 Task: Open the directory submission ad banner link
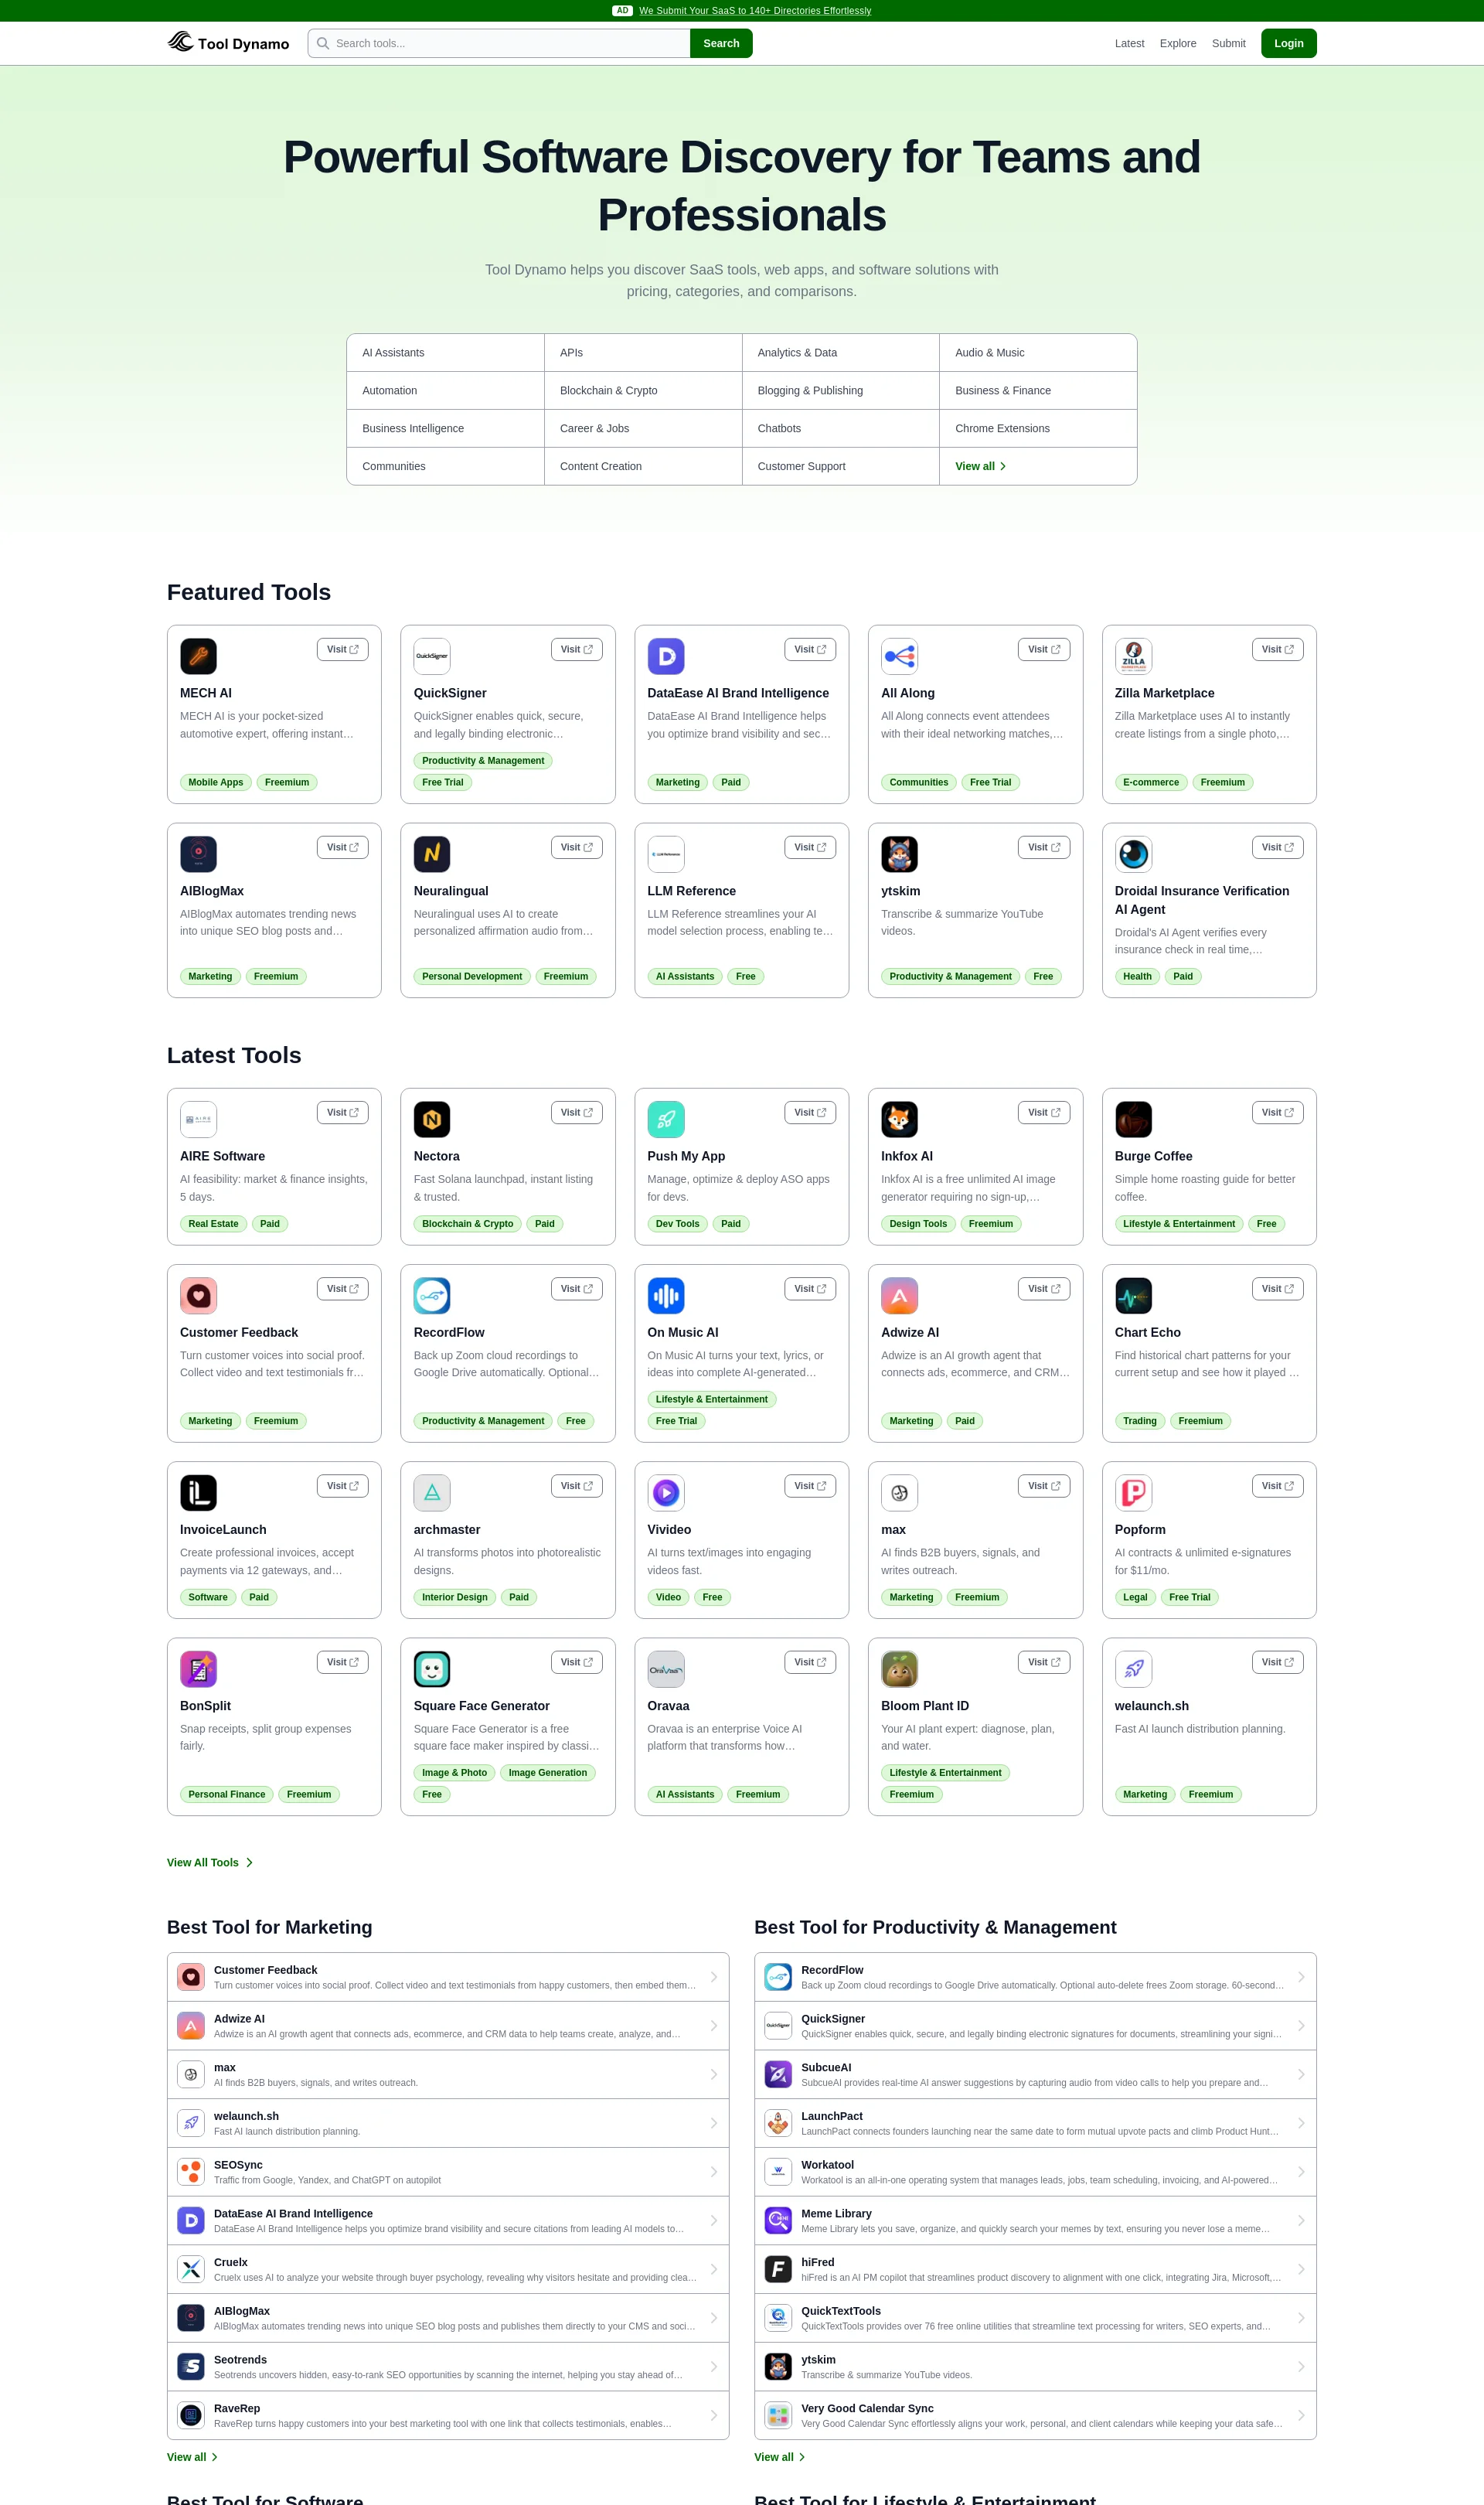(x=755, y=11)
